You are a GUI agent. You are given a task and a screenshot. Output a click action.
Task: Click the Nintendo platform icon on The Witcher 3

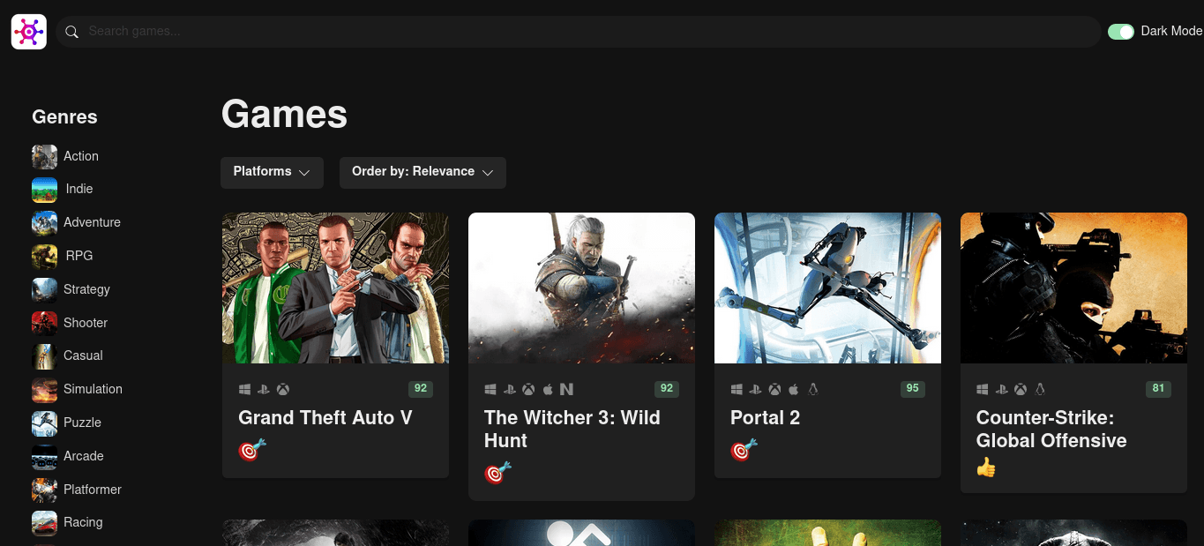click(x=565, y=389)
